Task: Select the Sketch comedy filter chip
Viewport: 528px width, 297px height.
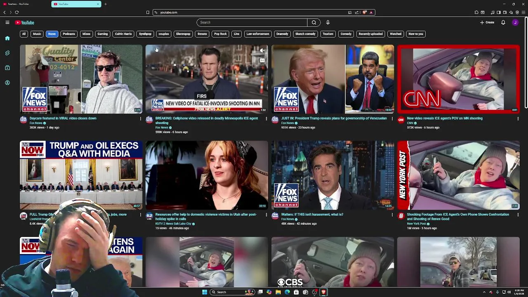Action: [305, 34]
